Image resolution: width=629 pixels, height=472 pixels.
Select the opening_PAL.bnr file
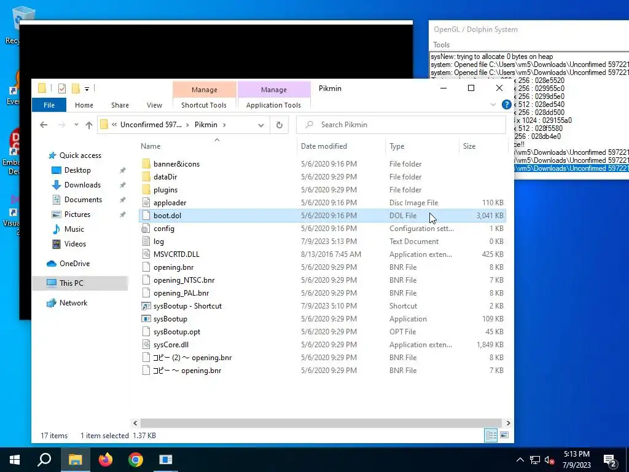click(181, 293)
